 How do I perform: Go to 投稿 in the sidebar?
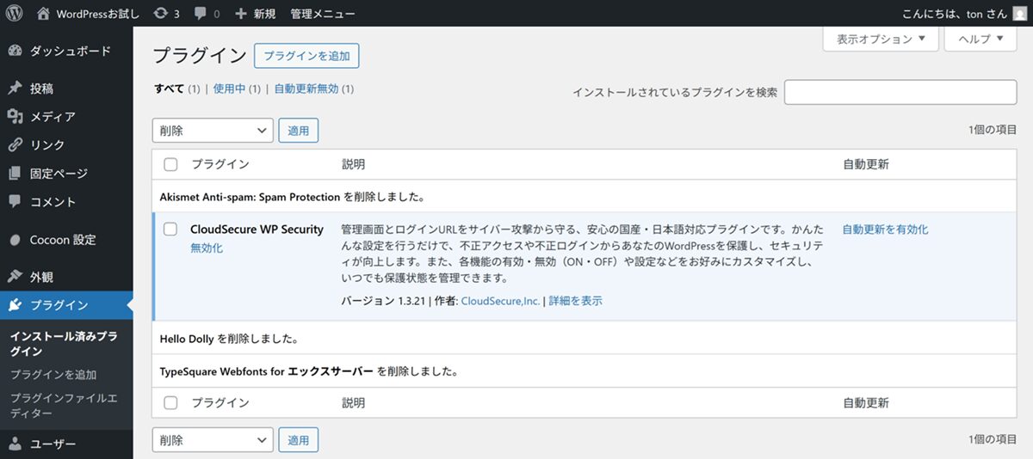(41, 89)
